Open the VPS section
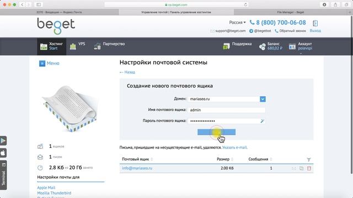The width and height of the screenshot is (353, 198). [78, 46]
